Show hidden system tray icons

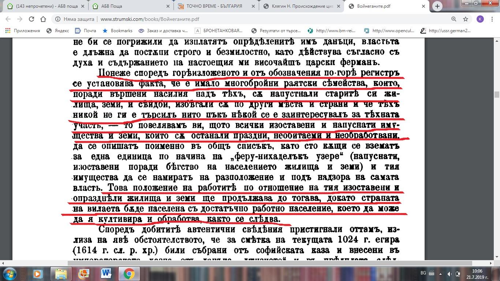[x=440, y=274]
